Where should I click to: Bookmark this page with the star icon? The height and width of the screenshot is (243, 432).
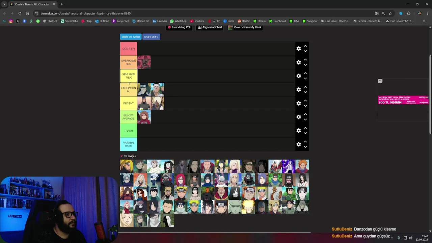[390, 13]
